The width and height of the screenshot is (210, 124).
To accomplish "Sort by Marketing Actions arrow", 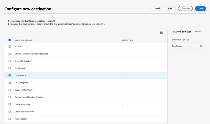I will [34, 40].
